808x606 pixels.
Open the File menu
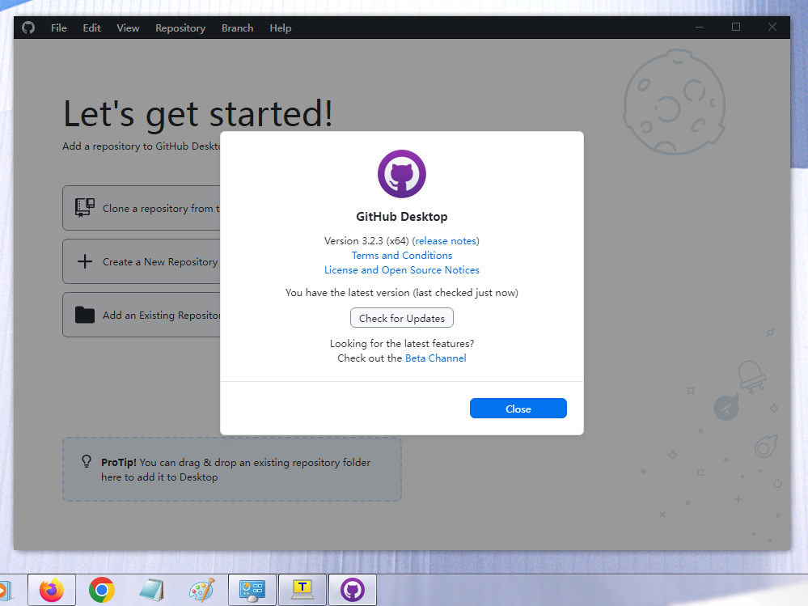point(59,28)
